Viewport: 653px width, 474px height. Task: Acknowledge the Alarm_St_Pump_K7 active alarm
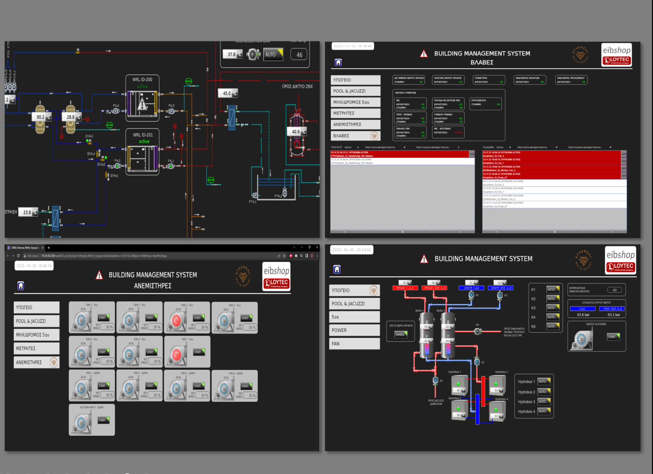(x=624, y=176)
